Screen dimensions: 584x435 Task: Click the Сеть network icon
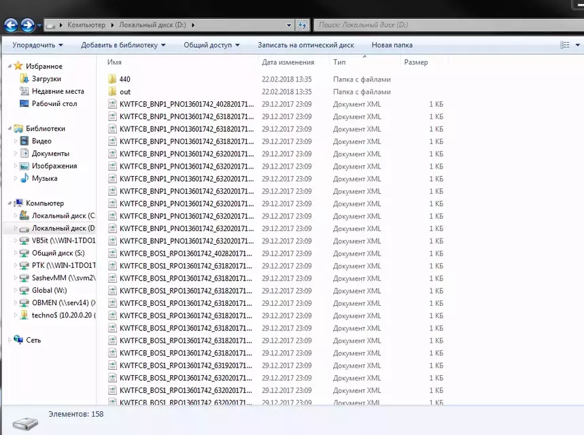pyautogui.click(x=18, y=340)
